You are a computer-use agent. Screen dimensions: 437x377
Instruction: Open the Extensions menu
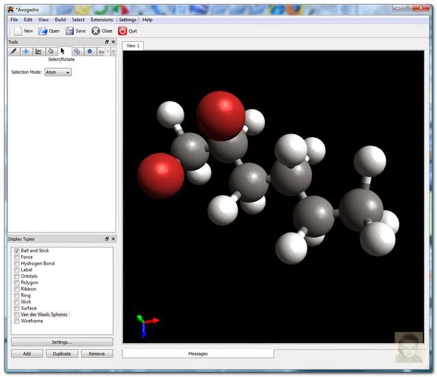click(x=102, y=20)
